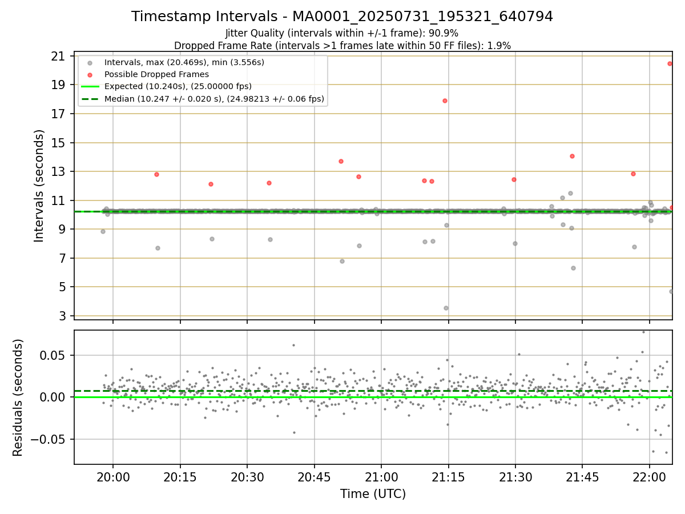
Task: Select legend entry 'Median (10.247 +/- 0.020 s)'
Action: 214,99
